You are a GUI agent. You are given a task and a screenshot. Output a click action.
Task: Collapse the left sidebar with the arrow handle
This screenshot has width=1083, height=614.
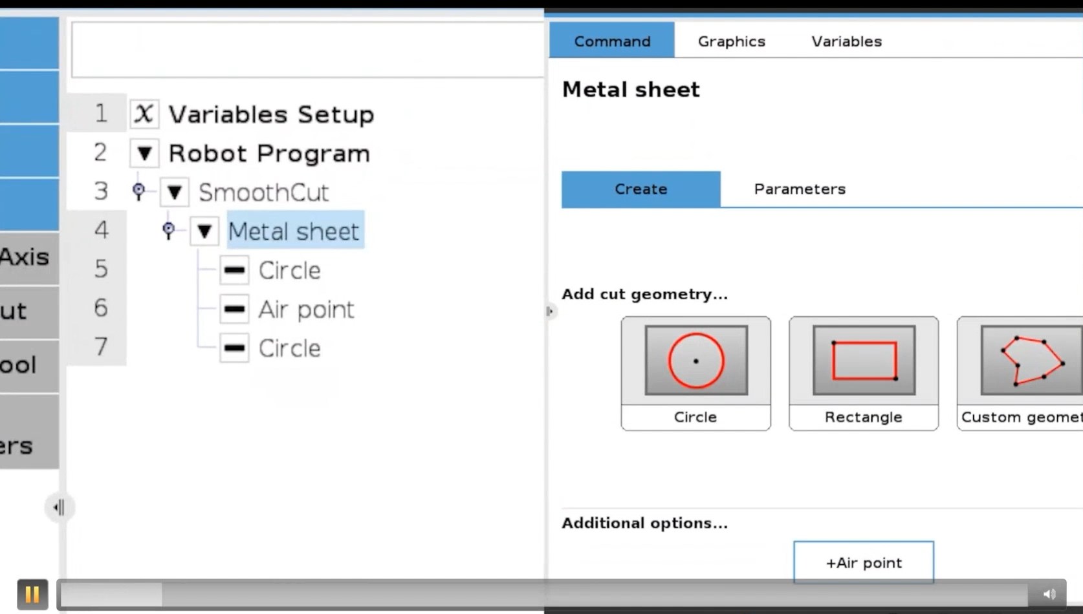59,507
